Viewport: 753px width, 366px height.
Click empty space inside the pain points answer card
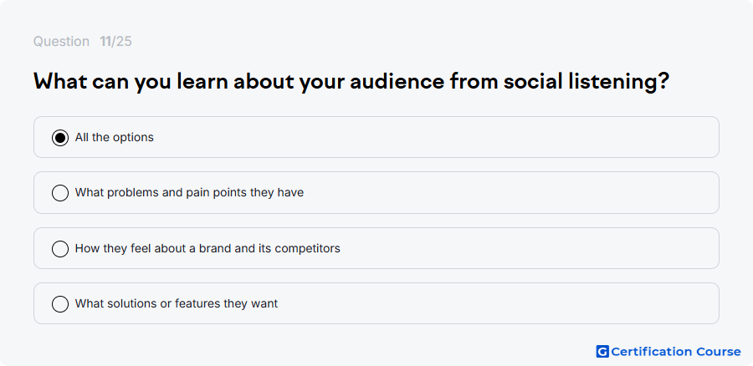pos(509,192)
